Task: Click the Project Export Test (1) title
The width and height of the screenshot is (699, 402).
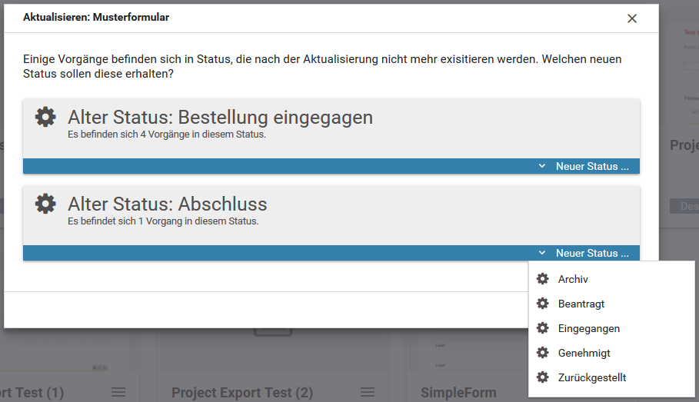Action: 32,393
